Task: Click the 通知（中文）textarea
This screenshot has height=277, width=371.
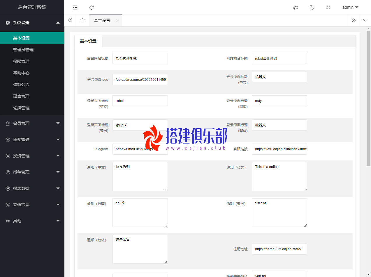Action: click(140, 176)
